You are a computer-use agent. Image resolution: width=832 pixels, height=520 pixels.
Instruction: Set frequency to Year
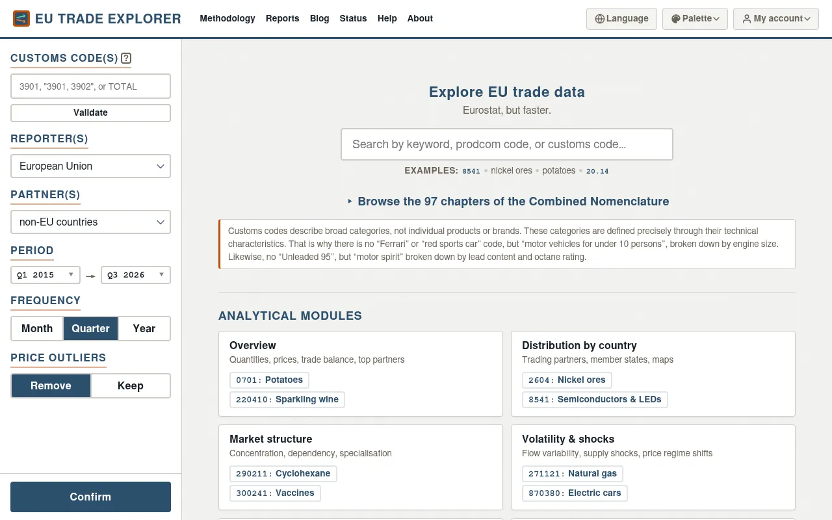(144, 329)
